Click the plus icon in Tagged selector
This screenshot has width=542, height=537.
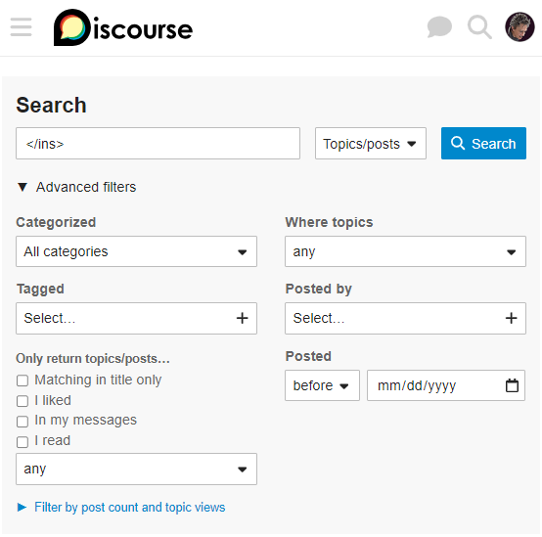(243, 318)
